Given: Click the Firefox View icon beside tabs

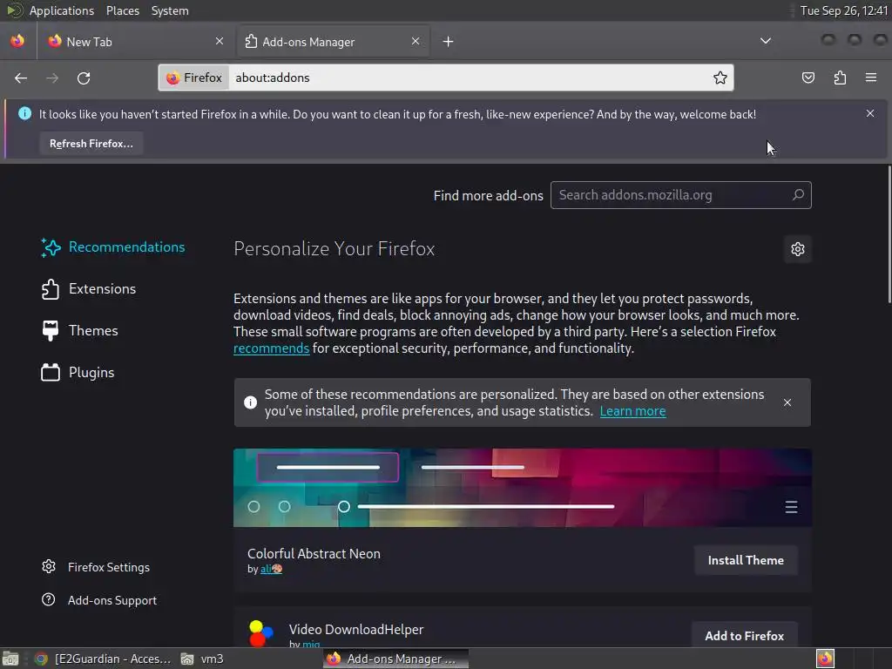Looking at the screenshot, I should point(17,41).
